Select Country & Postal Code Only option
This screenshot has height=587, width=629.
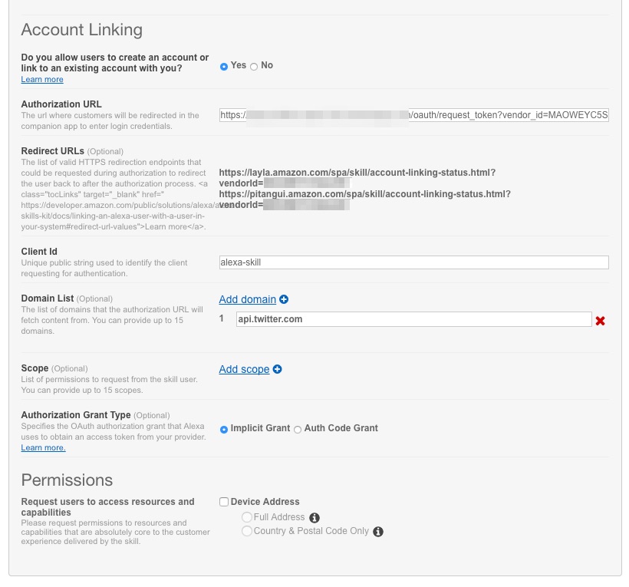tap(247, 531)
